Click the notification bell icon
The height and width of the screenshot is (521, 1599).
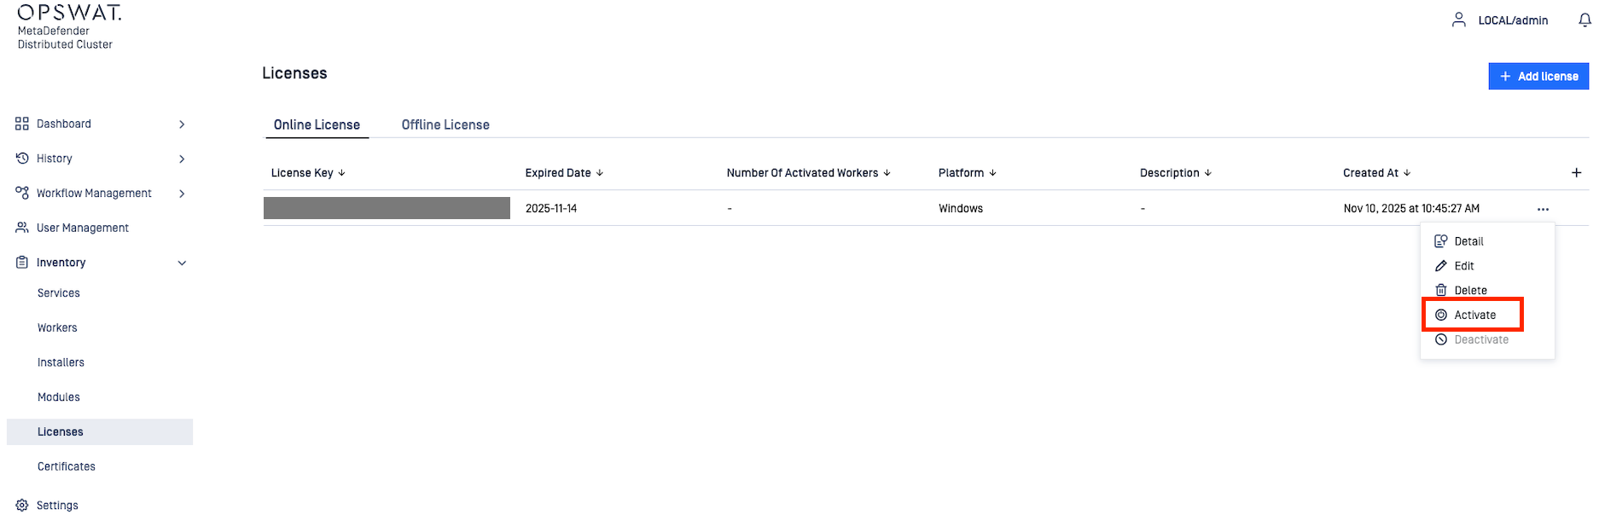pos(1584,20)
